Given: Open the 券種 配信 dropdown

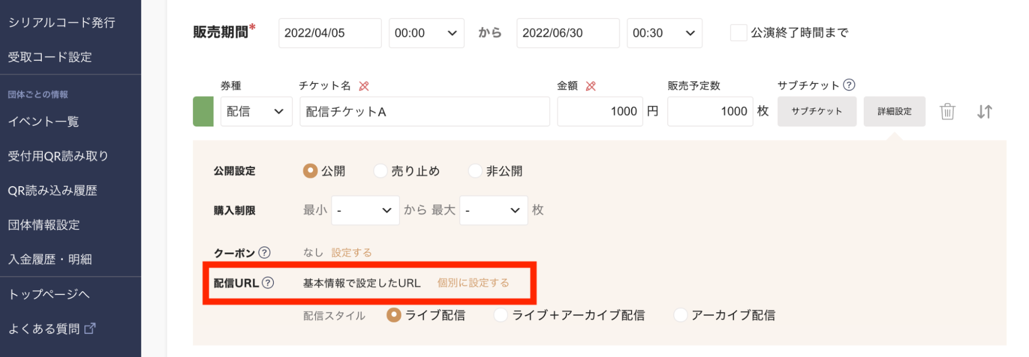Looking at the screenshot, I should click(x=256, y=112).
